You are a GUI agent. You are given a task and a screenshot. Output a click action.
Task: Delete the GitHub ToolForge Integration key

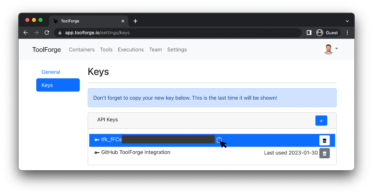coord(325,153)
